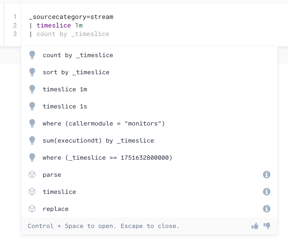Image resolution: width=288 pixels, height=244 pixels.
Task: Click line number 2 in the editor gutter
Action: [15, 25]
